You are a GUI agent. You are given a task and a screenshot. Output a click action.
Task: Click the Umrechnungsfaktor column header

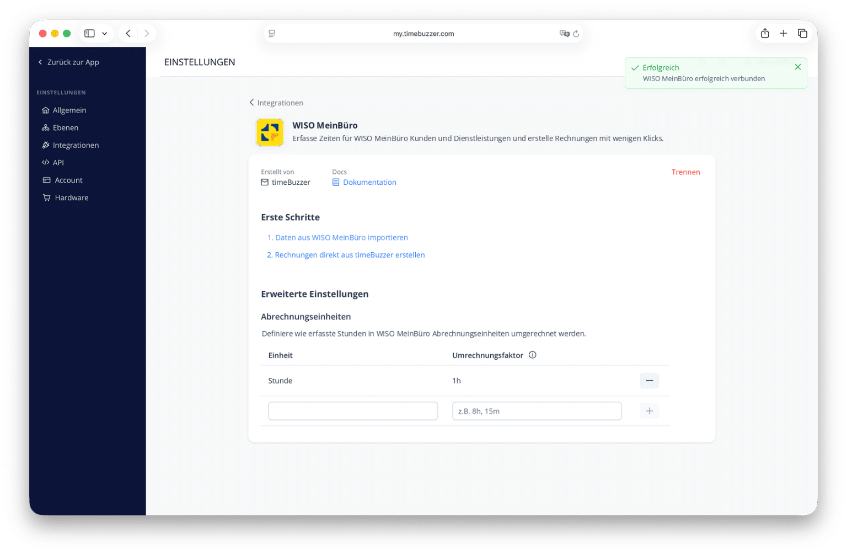(x=487, y=355)
